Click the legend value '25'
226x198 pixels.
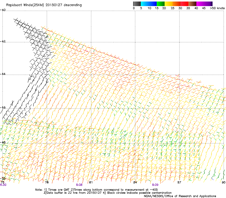pyautogui.click(x=173, y=8)
